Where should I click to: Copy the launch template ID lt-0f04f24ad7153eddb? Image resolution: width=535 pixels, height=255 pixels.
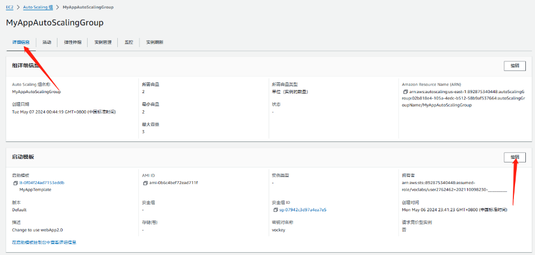(16, 183)
